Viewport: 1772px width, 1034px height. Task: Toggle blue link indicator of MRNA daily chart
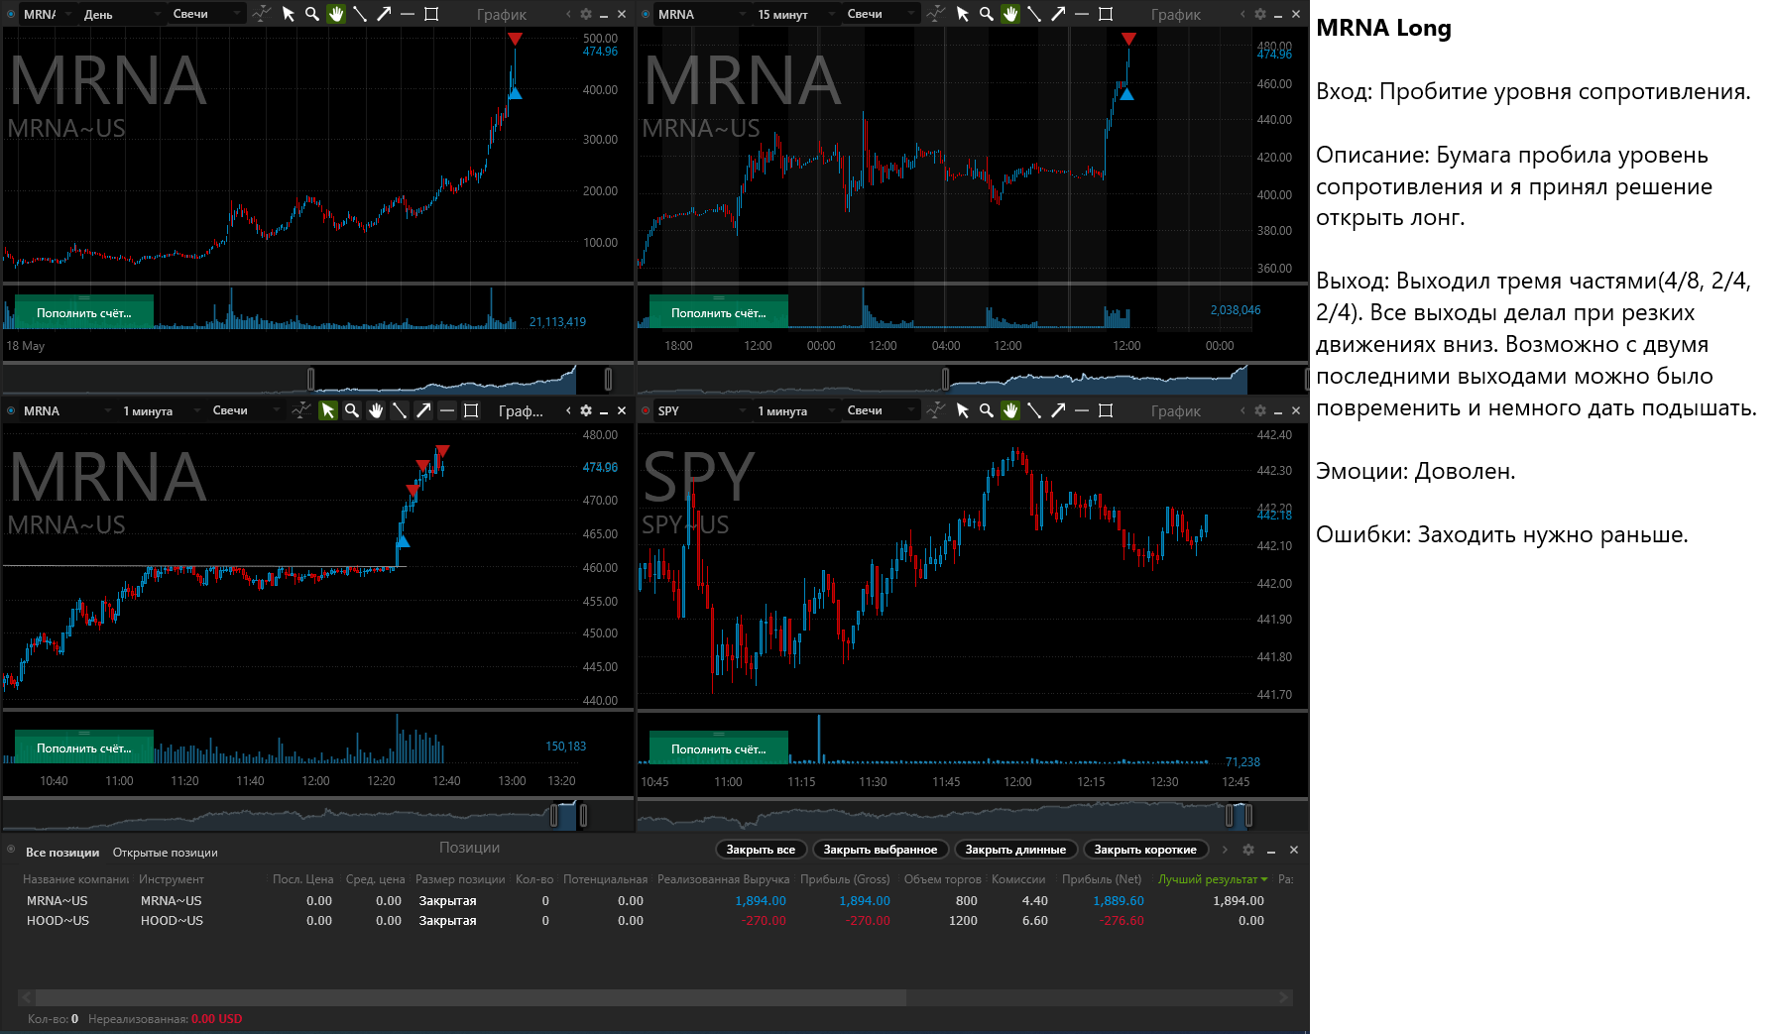(x=11, y=14)
